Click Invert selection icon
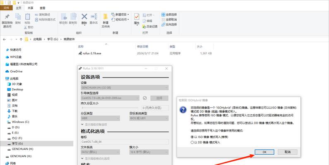 163,24
